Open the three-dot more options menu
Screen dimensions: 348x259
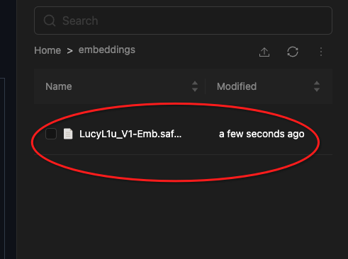pyautogui.click(x=321, y=52)
